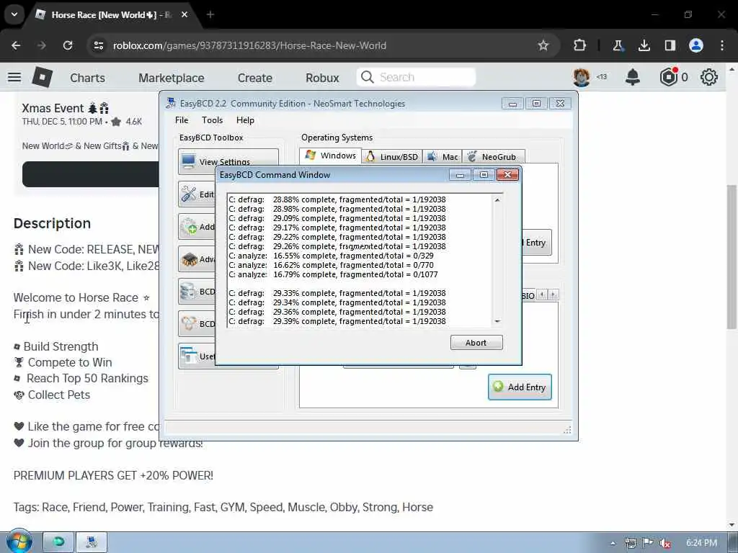Open Chrome tab search dropdown arrow

tap(14, 14)
